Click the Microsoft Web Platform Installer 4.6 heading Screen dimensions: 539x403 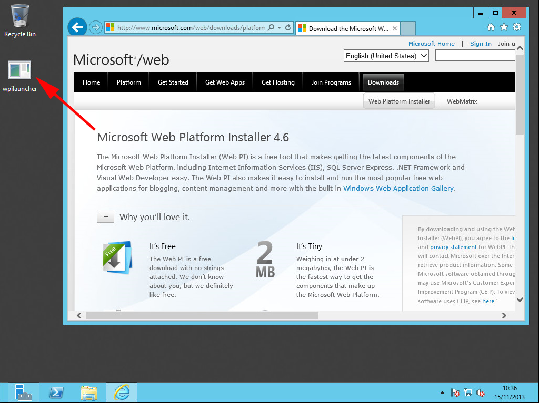point(193,137)
